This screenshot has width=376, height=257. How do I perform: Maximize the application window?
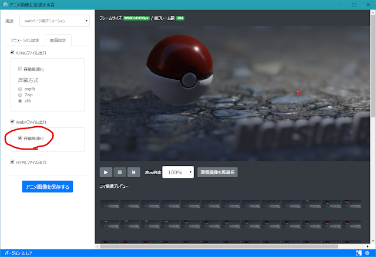pyautogui.click(x=354, y=5)
